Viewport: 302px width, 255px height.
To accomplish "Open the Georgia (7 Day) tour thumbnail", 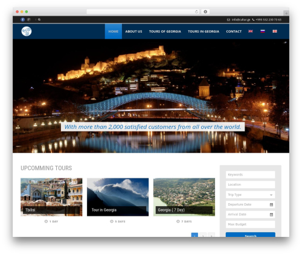I will pos(184,197).
